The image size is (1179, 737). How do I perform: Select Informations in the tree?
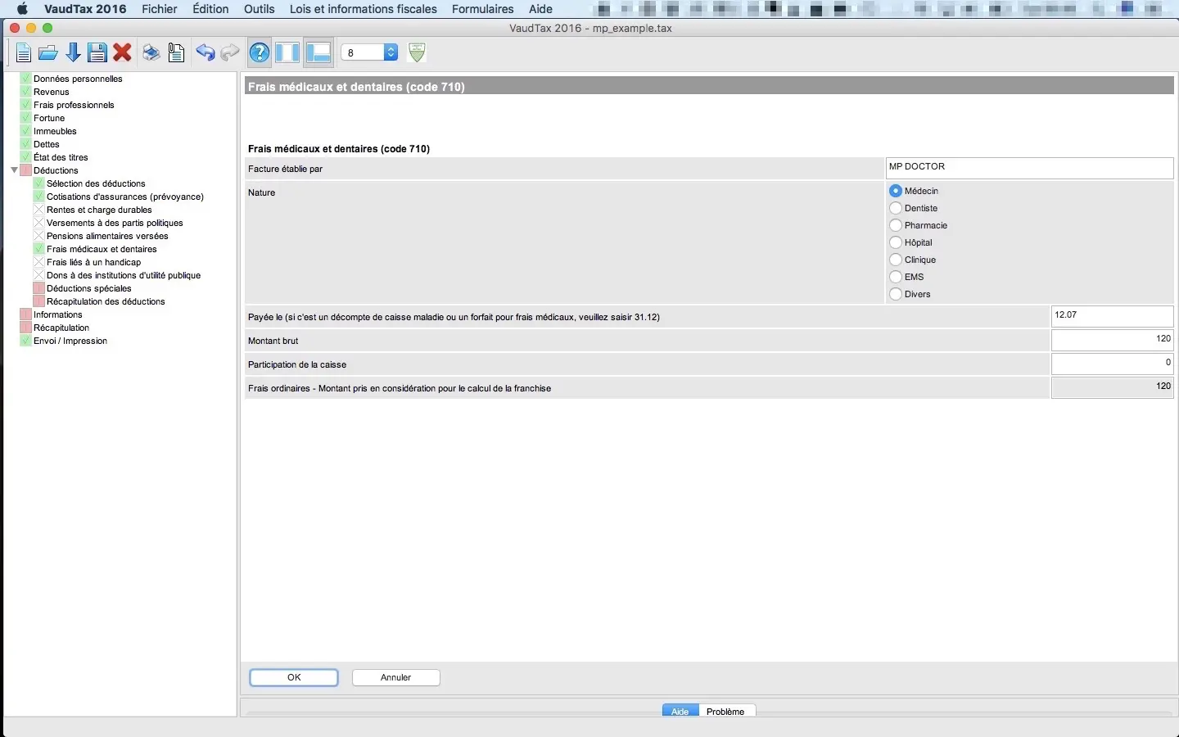[x=58, y=314]
